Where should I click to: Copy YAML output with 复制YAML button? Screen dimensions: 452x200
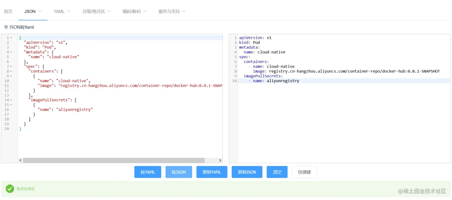[212, 172]
